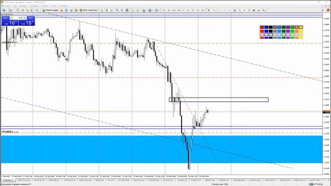Click the BUY one-click trading button

tap(31, 18)
